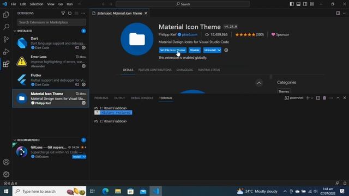Open the Search view in activity bar
This screenshot has width=349, height=196.
coord(6,27)
